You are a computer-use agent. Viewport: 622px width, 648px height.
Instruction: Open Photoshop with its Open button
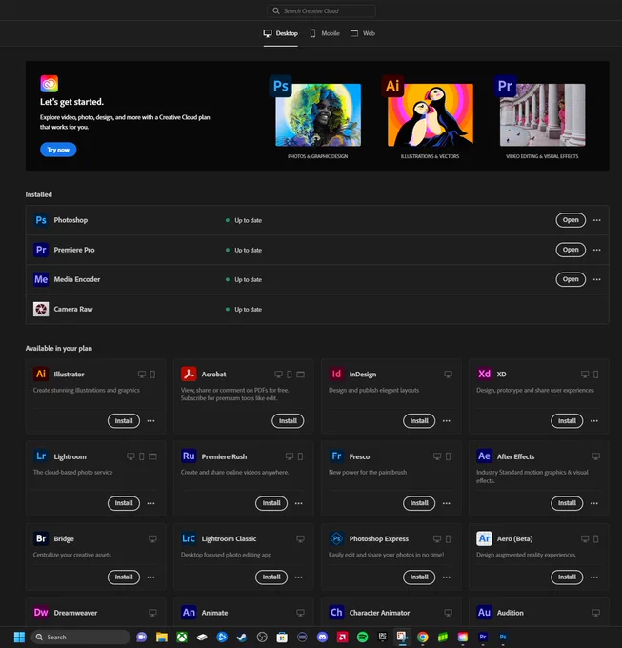[x=571, y=220]
